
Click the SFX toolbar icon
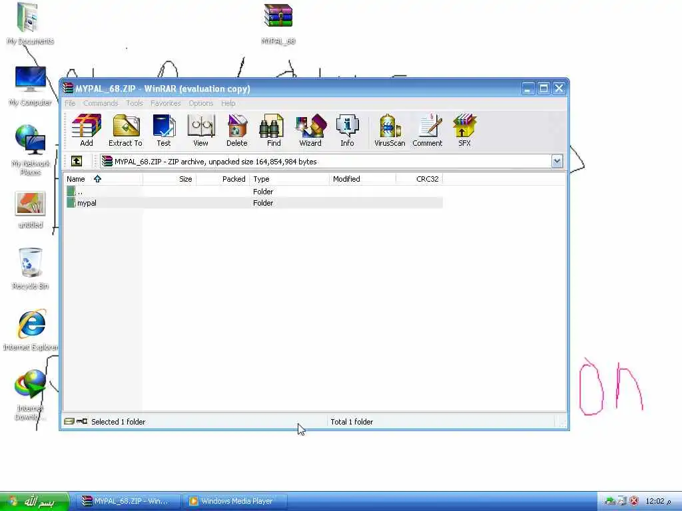click(464, 130)
